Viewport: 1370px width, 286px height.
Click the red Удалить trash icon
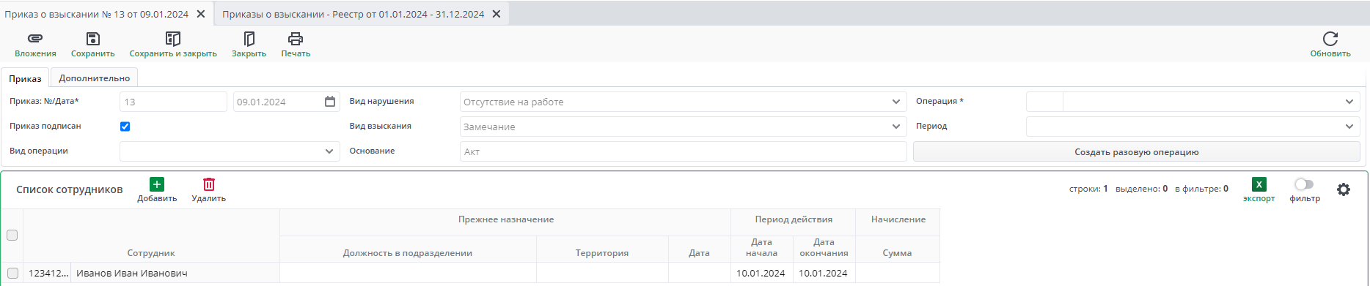tap(209, 184)
